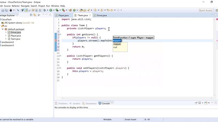Viewport: 218px width, 122px height.
Task: Click the New Java Package icon
Action: tap(71, 10)
